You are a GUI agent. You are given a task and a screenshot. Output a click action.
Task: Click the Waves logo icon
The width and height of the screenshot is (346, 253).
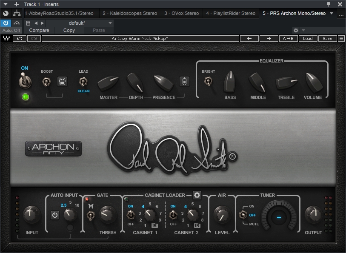point(6,38)
